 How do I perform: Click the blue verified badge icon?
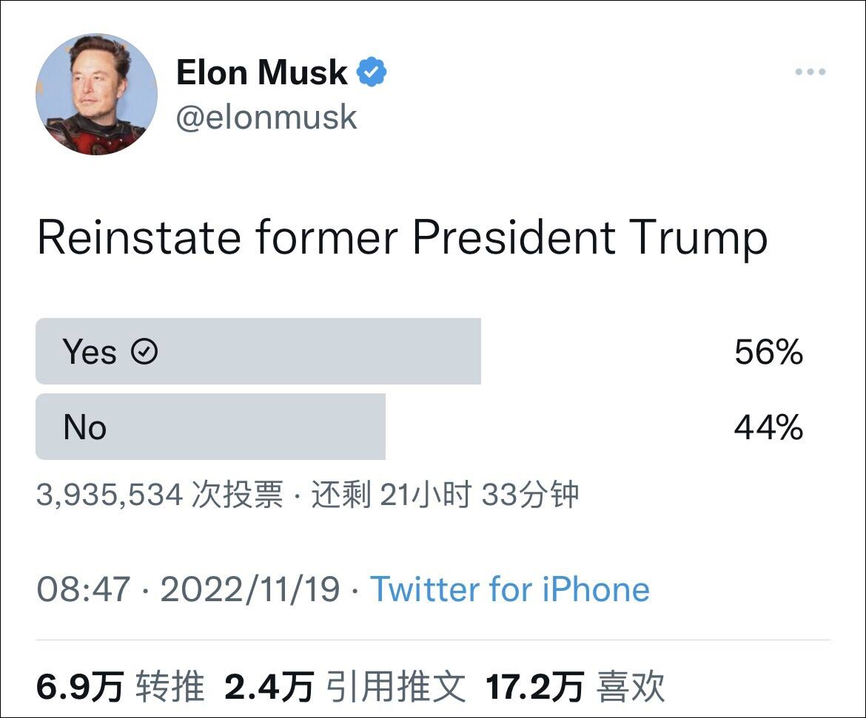pos(372,72)
